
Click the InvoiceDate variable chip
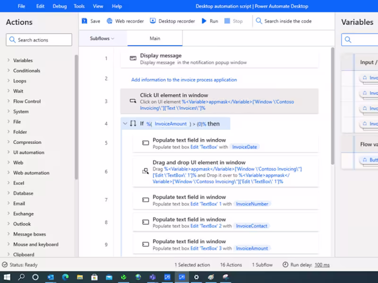245,147
